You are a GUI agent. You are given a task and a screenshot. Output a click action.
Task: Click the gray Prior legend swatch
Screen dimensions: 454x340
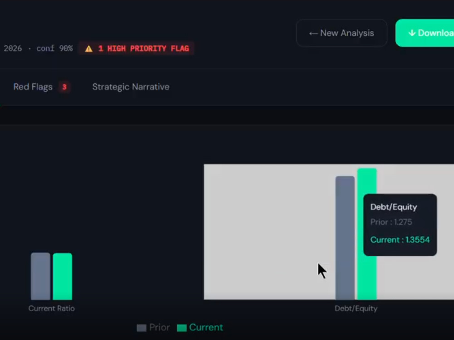tap(141, 328)
